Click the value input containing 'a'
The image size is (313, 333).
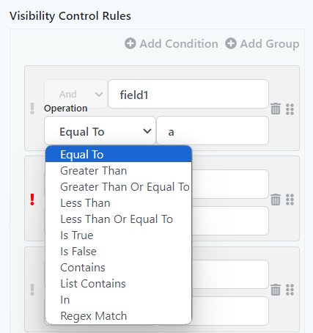click(x=213, y=131)
